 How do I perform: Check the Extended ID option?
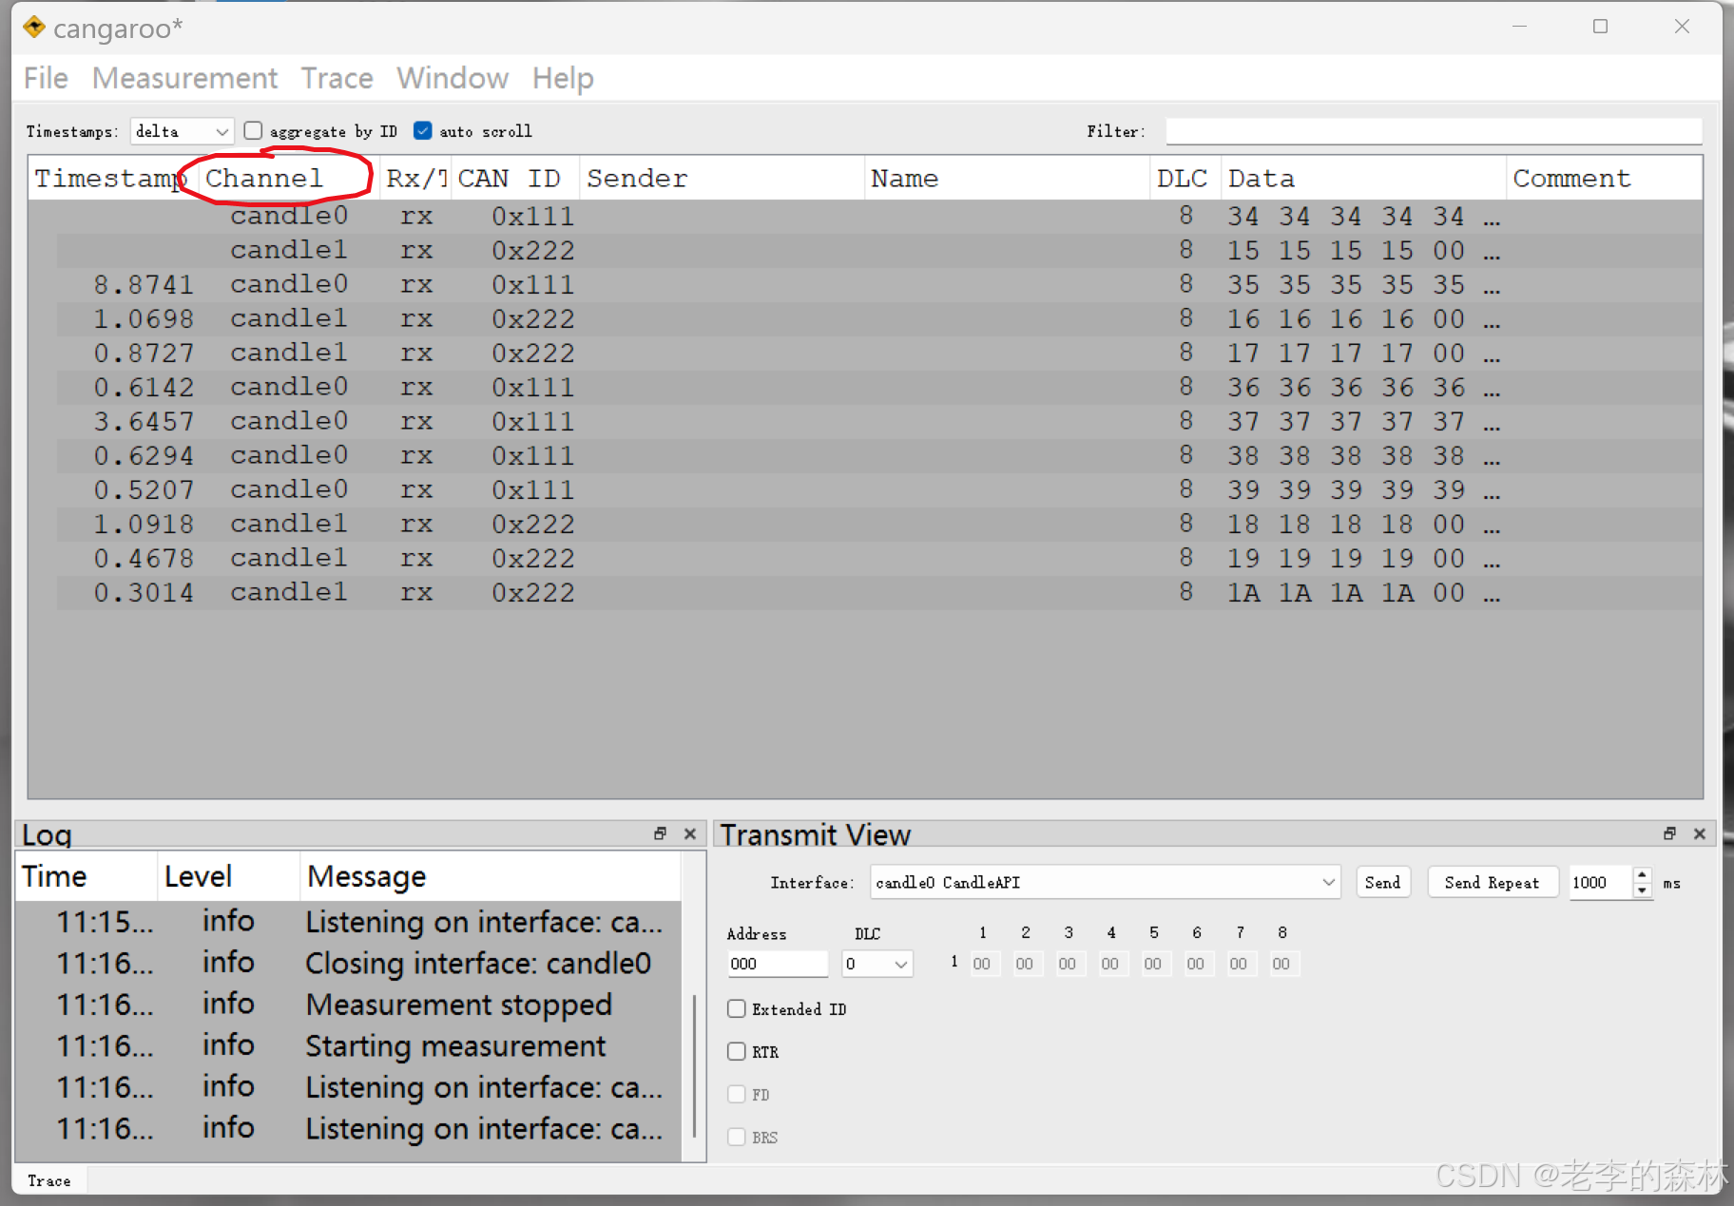[x=737, y=1008]
